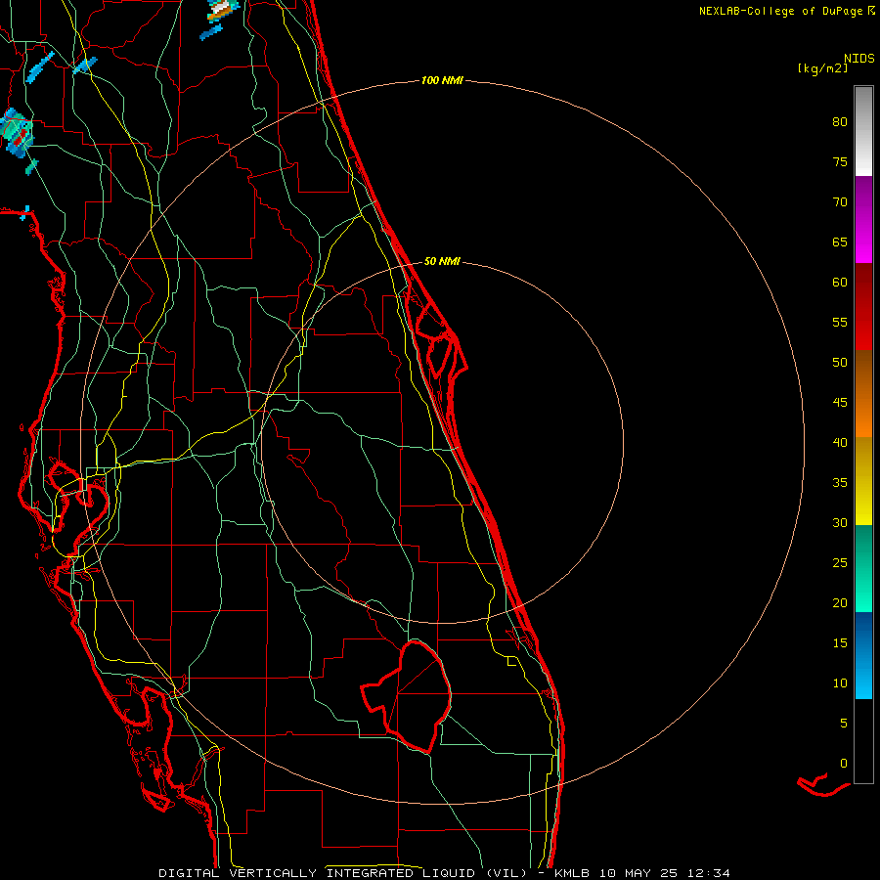Select the 50 scale value
The height and width of the screenshot is (880, 880).
click(x=840, y=363)
